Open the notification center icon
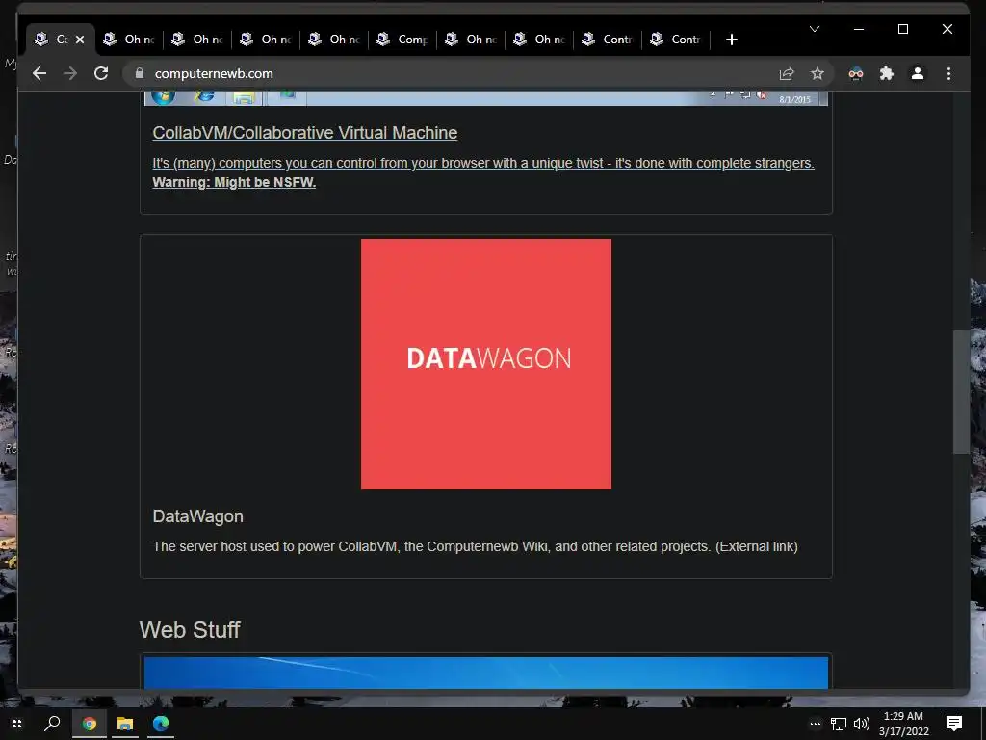 (x=954, y=724)
